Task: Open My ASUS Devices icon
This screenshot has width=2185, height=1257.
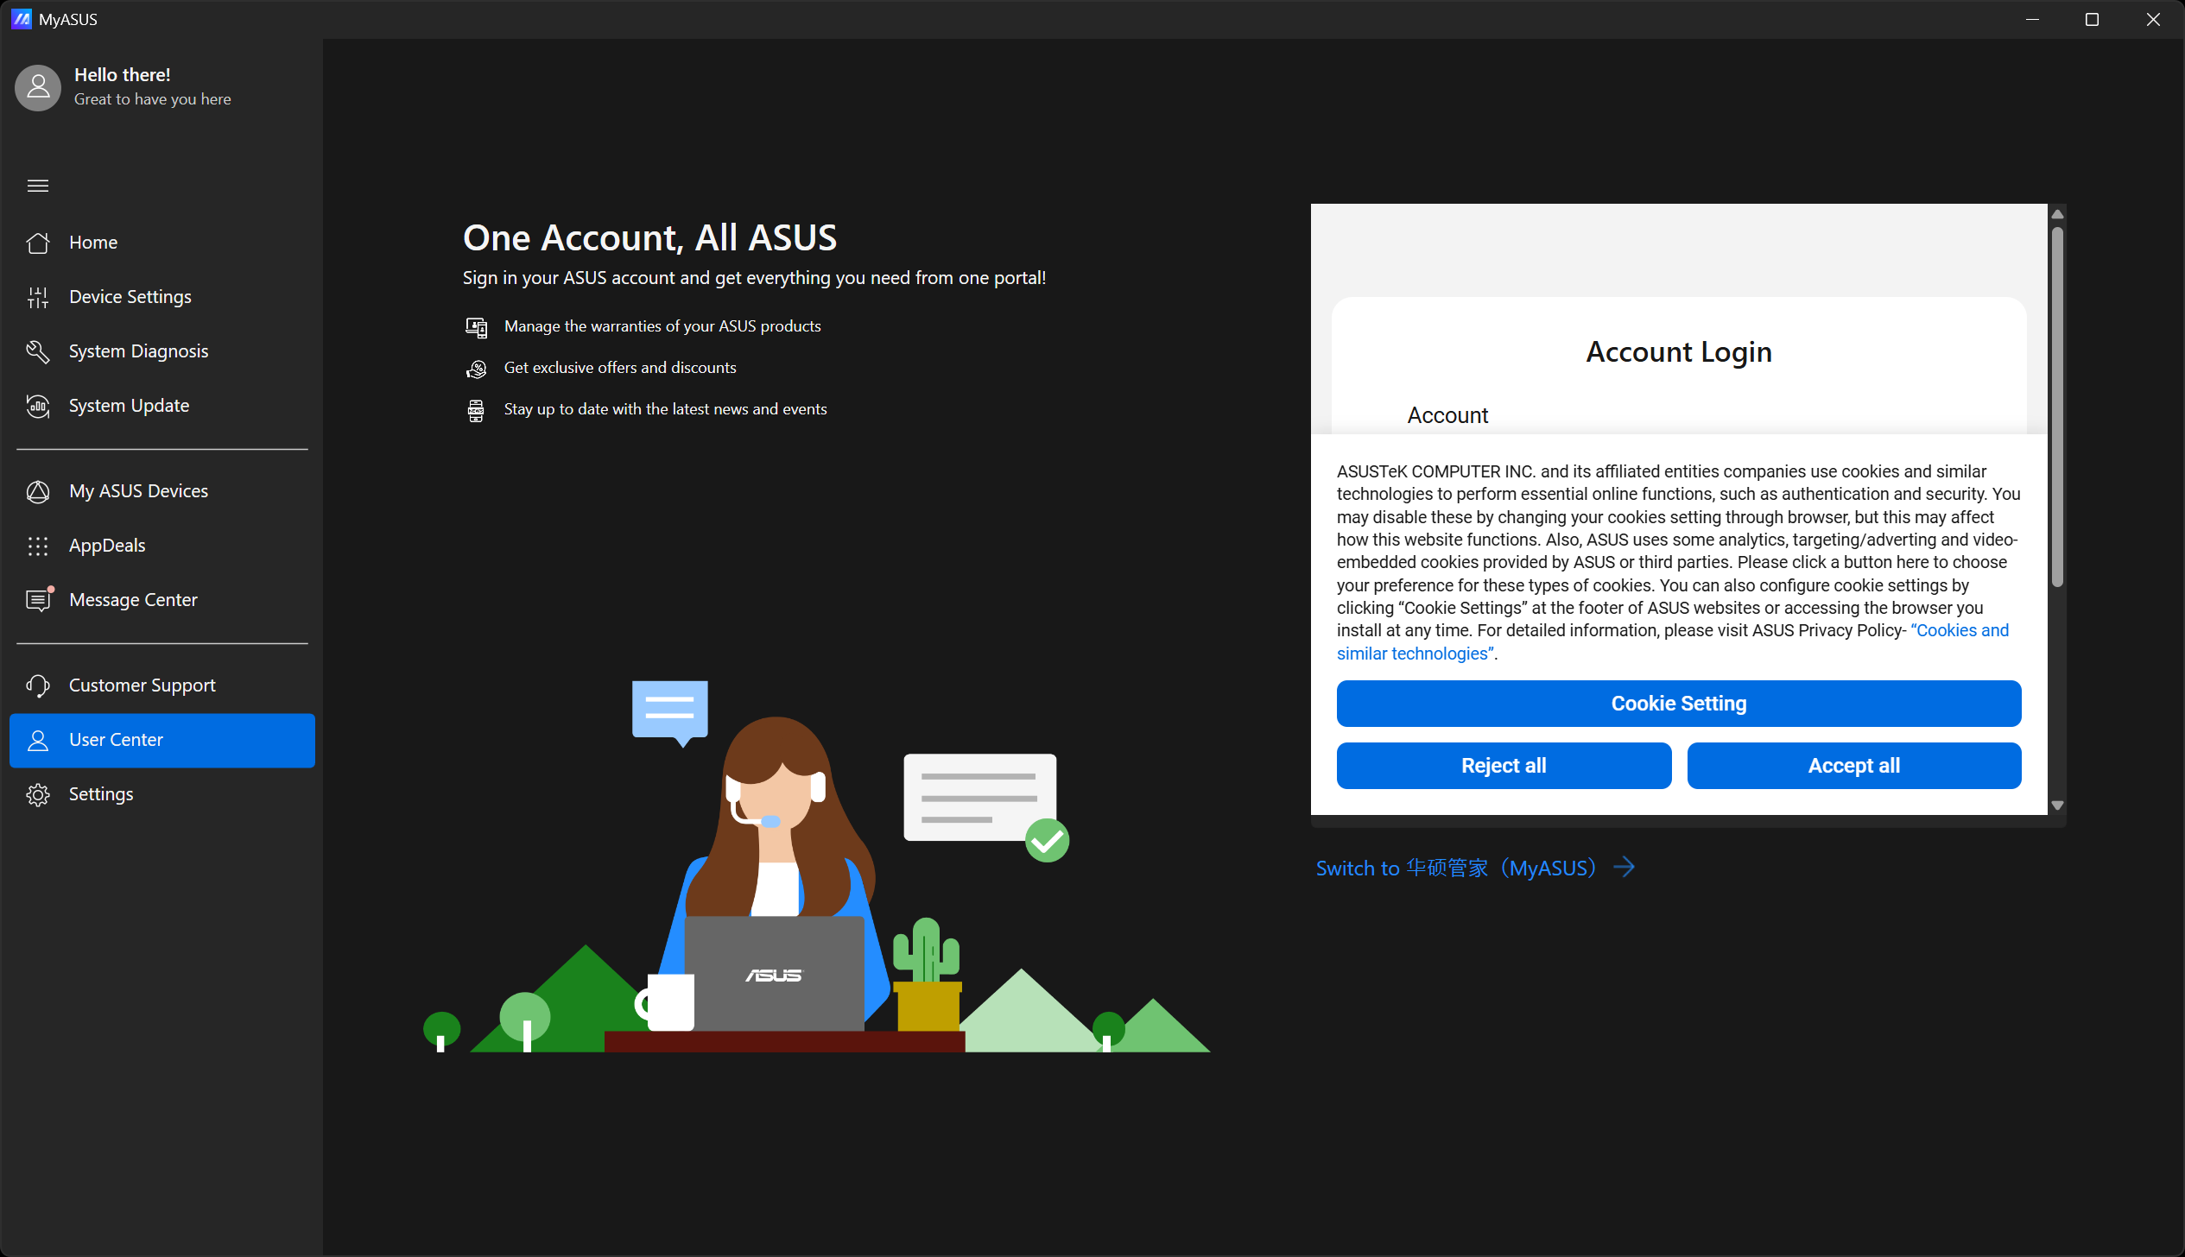Action: coord(37,491)
